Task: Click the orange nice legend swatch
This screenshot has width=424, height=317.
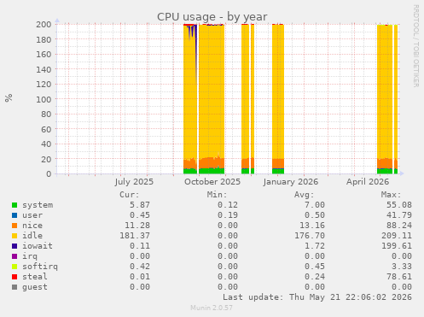Action: [15, 226]
